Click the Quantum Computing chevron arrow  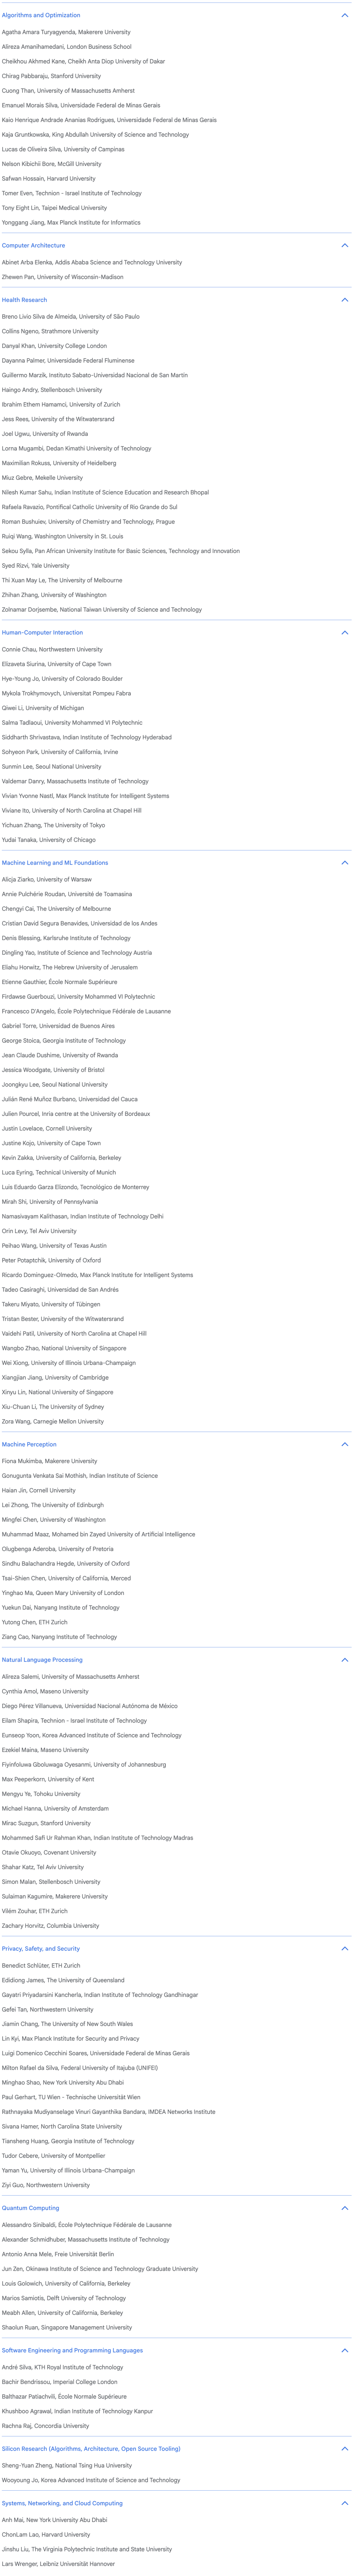click(x=345, y=2208)
